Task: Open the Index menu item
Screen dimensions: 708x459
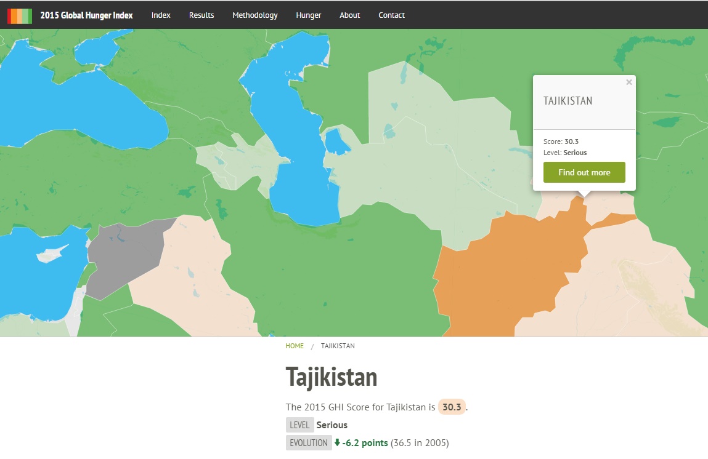Action: tap(161, 15)
